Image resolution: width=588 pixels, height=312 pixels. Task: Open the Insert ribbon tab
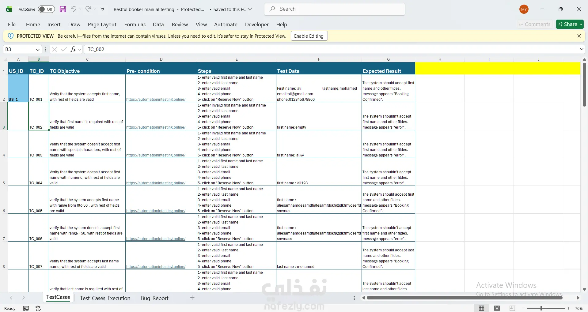click(54, 24)
